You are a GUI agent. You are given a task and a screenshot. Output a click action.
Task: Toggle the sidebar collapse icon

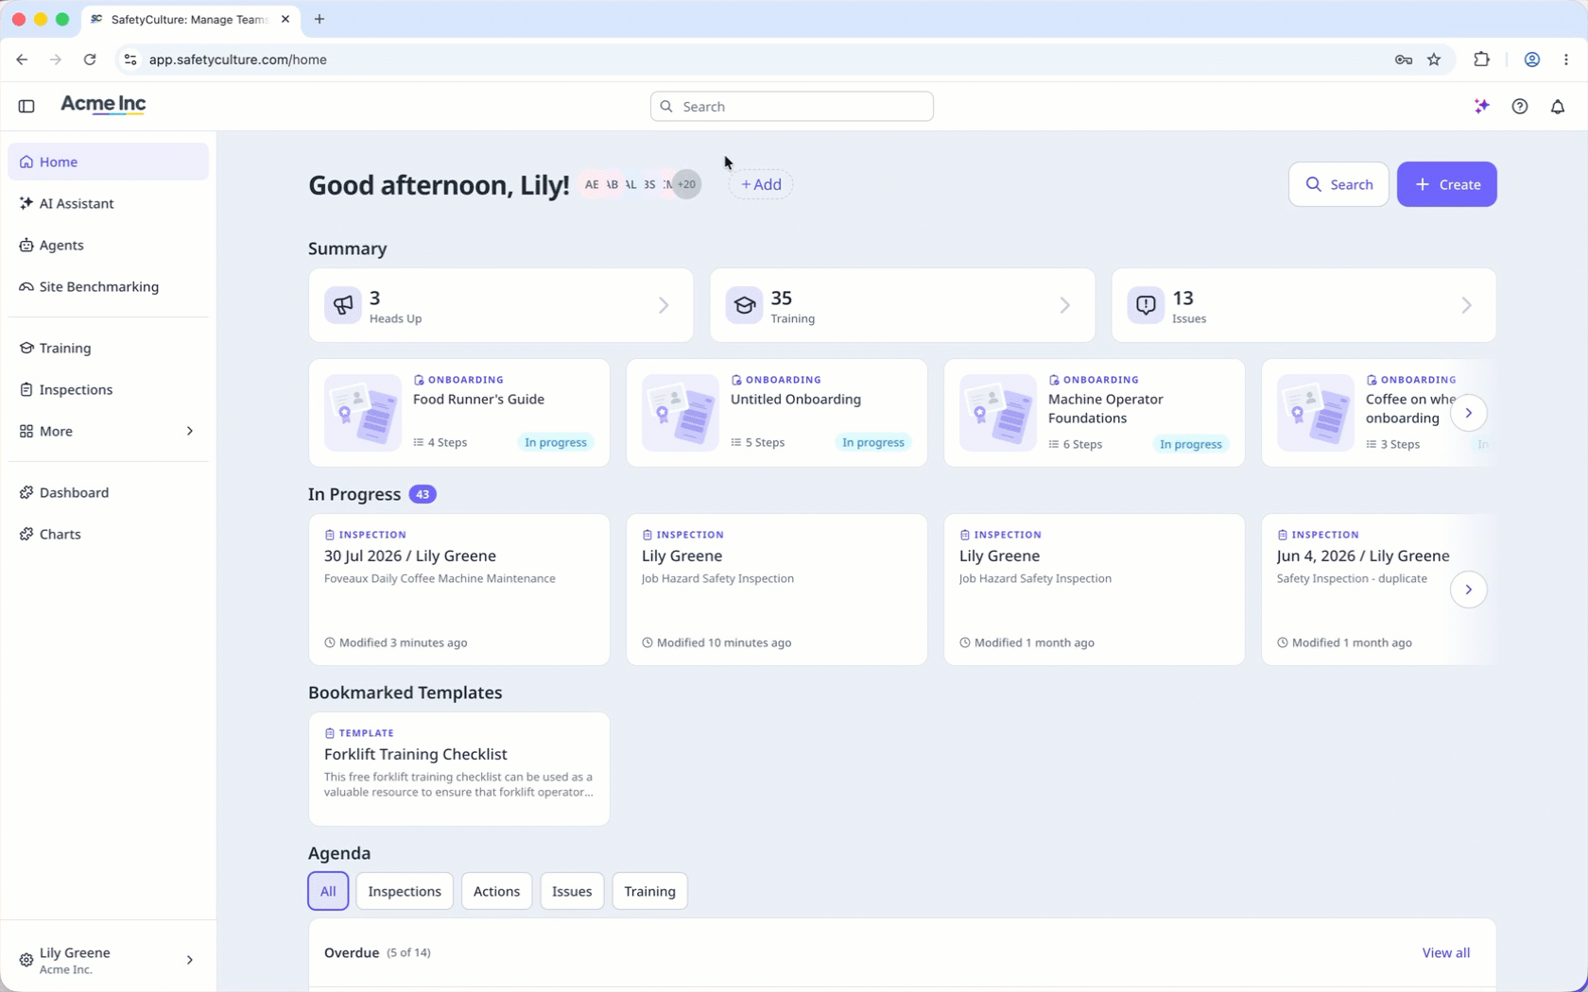click(x=26, y=107)
